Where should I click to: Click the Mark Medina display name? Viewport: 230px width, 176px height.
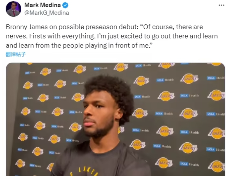click(42, 5)
